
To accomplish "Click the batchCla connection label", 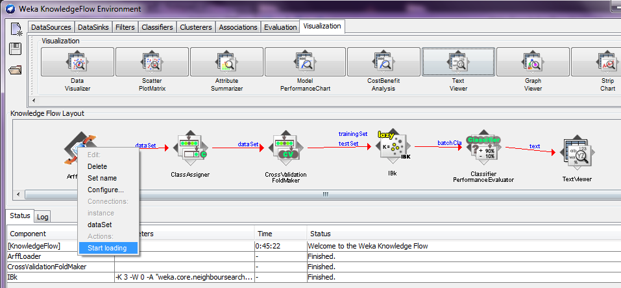I will [x=450, y=142].
